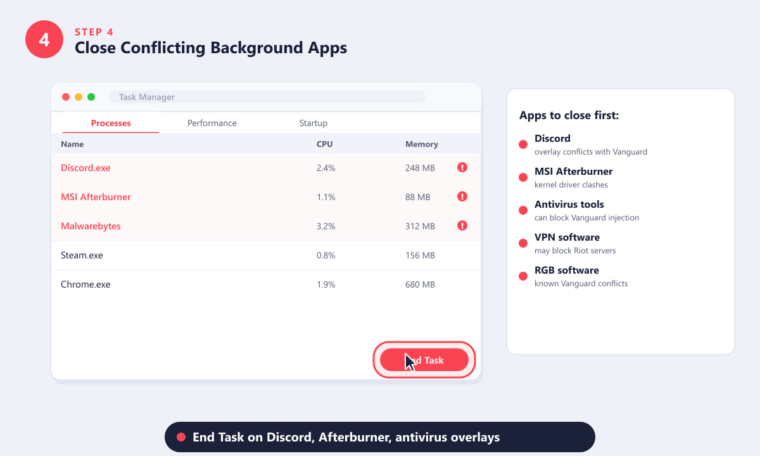Click the red dot beside VPN software

pos(523,243)
